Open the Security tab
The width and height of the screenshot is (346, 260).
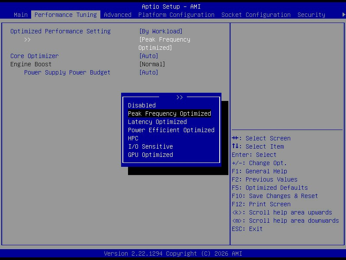311,15
